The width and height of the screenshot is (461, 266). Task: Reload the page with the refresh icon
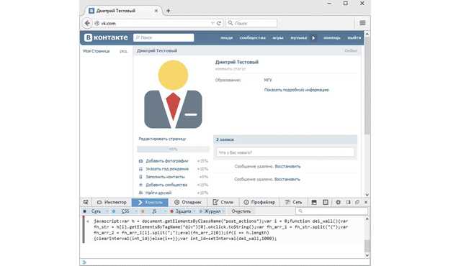tap(219, 23)
